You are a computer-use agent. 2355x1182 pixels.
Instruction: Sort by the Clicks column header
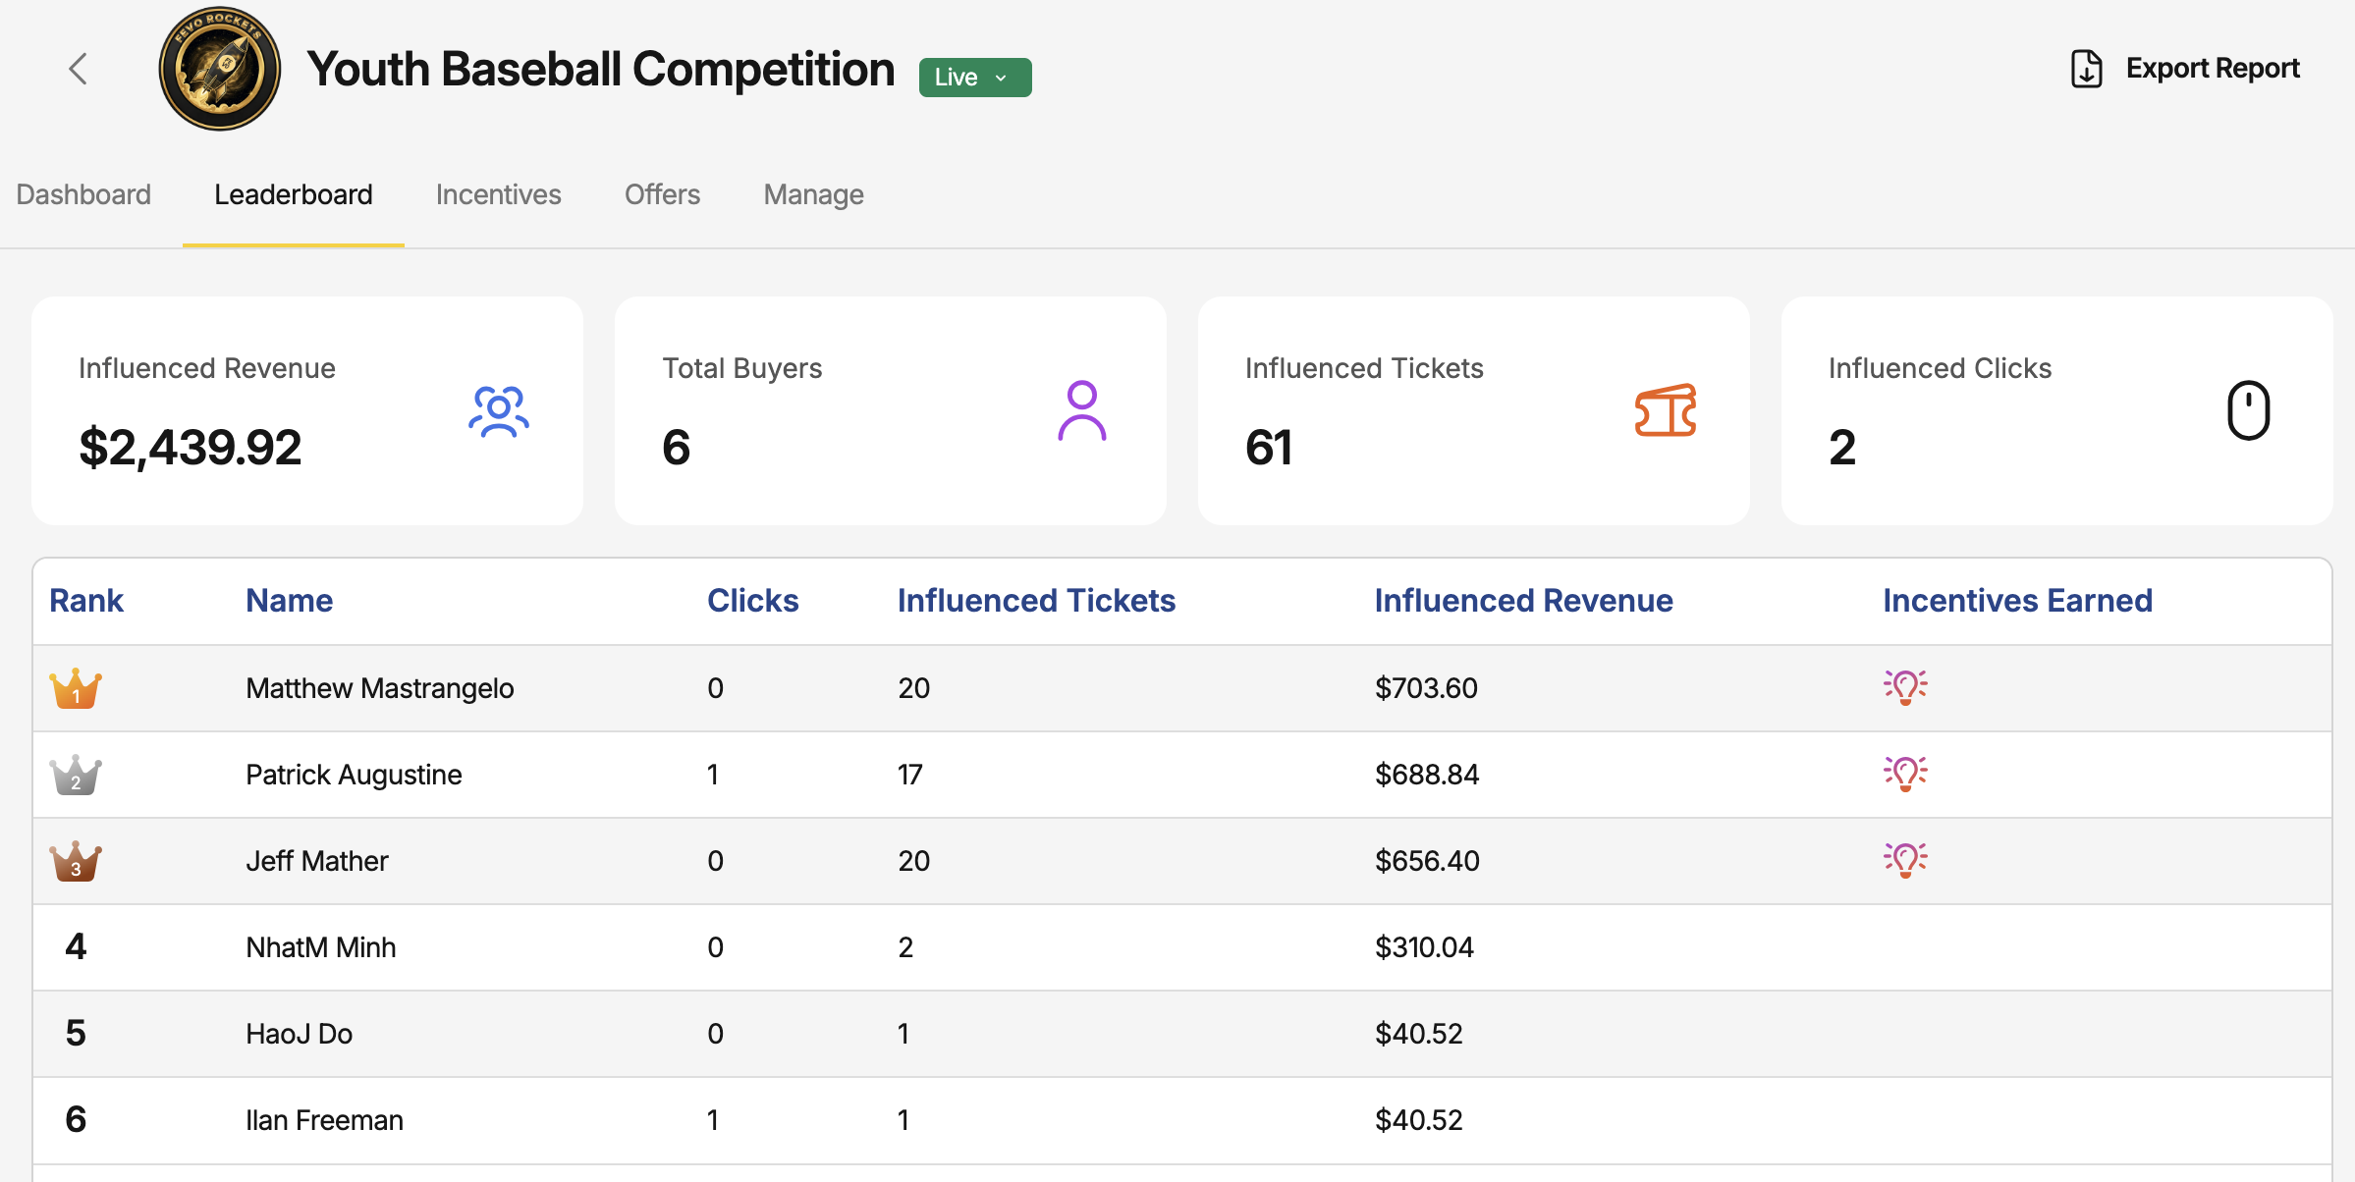point(752,601)
